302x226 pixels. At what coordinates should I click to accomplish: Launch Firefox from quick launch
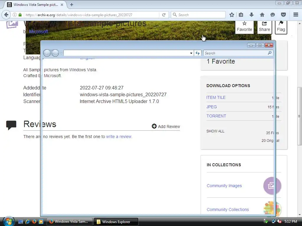[x=34, y=222]
